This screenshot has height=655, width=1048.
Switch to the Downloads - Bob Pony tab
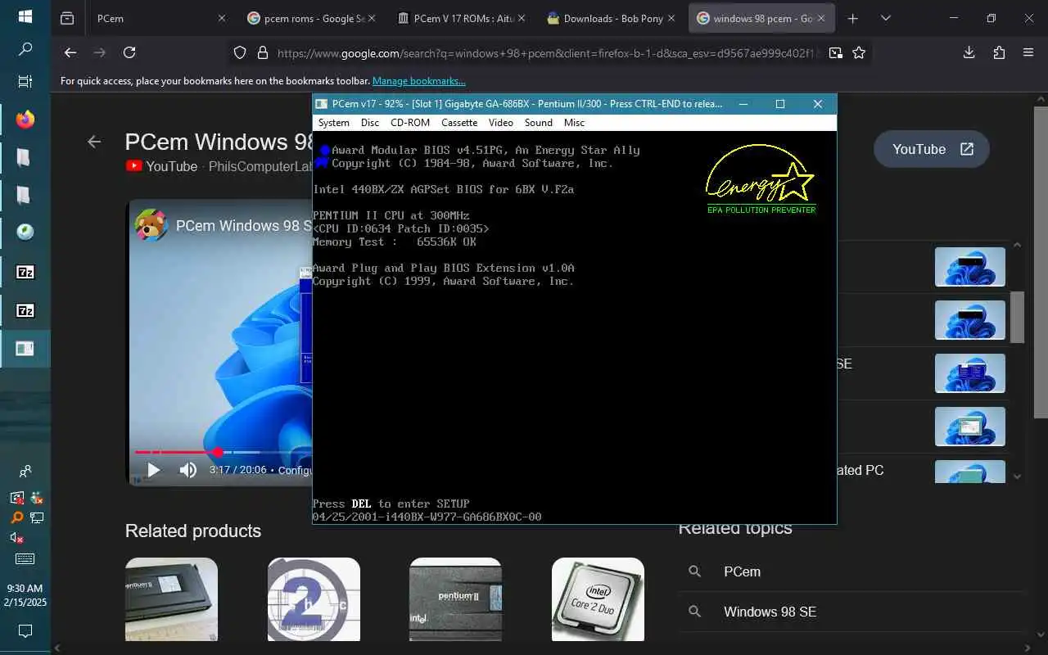coord(609,18)
